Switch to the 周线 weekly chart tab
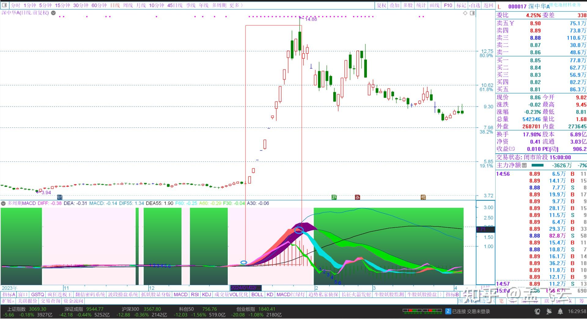Image resolution: width=587 pixels, height=319 pixels. tap(128, 5)
